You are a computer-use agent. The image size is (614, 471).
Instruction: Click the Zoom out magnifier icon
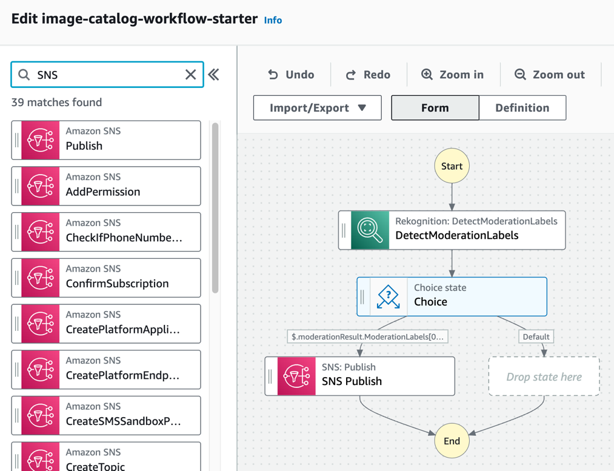click(x=520, y=75)
